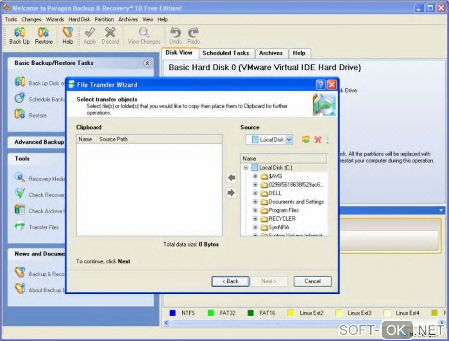Click the View Changes magnifier icon

click(x=144, y=32)
